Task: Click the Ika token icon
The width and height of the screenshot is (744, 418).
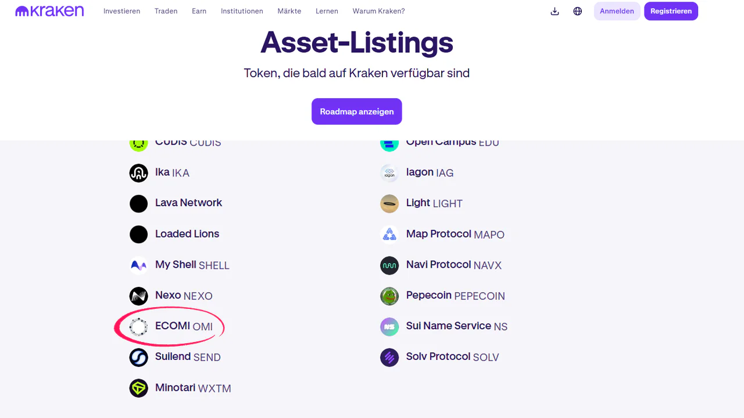Action: (138, 173)
